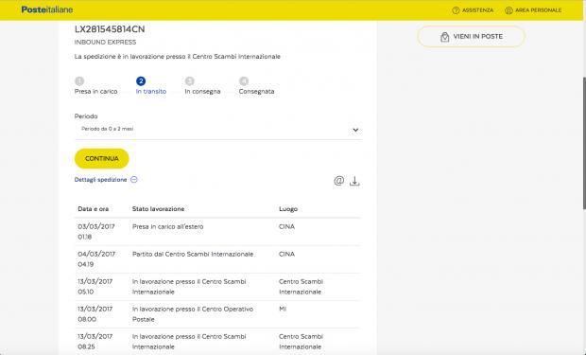The height and width of the screenshot is (355, 586).
Task: Click the Area Personale link text
Action: (x=538, y=10)
